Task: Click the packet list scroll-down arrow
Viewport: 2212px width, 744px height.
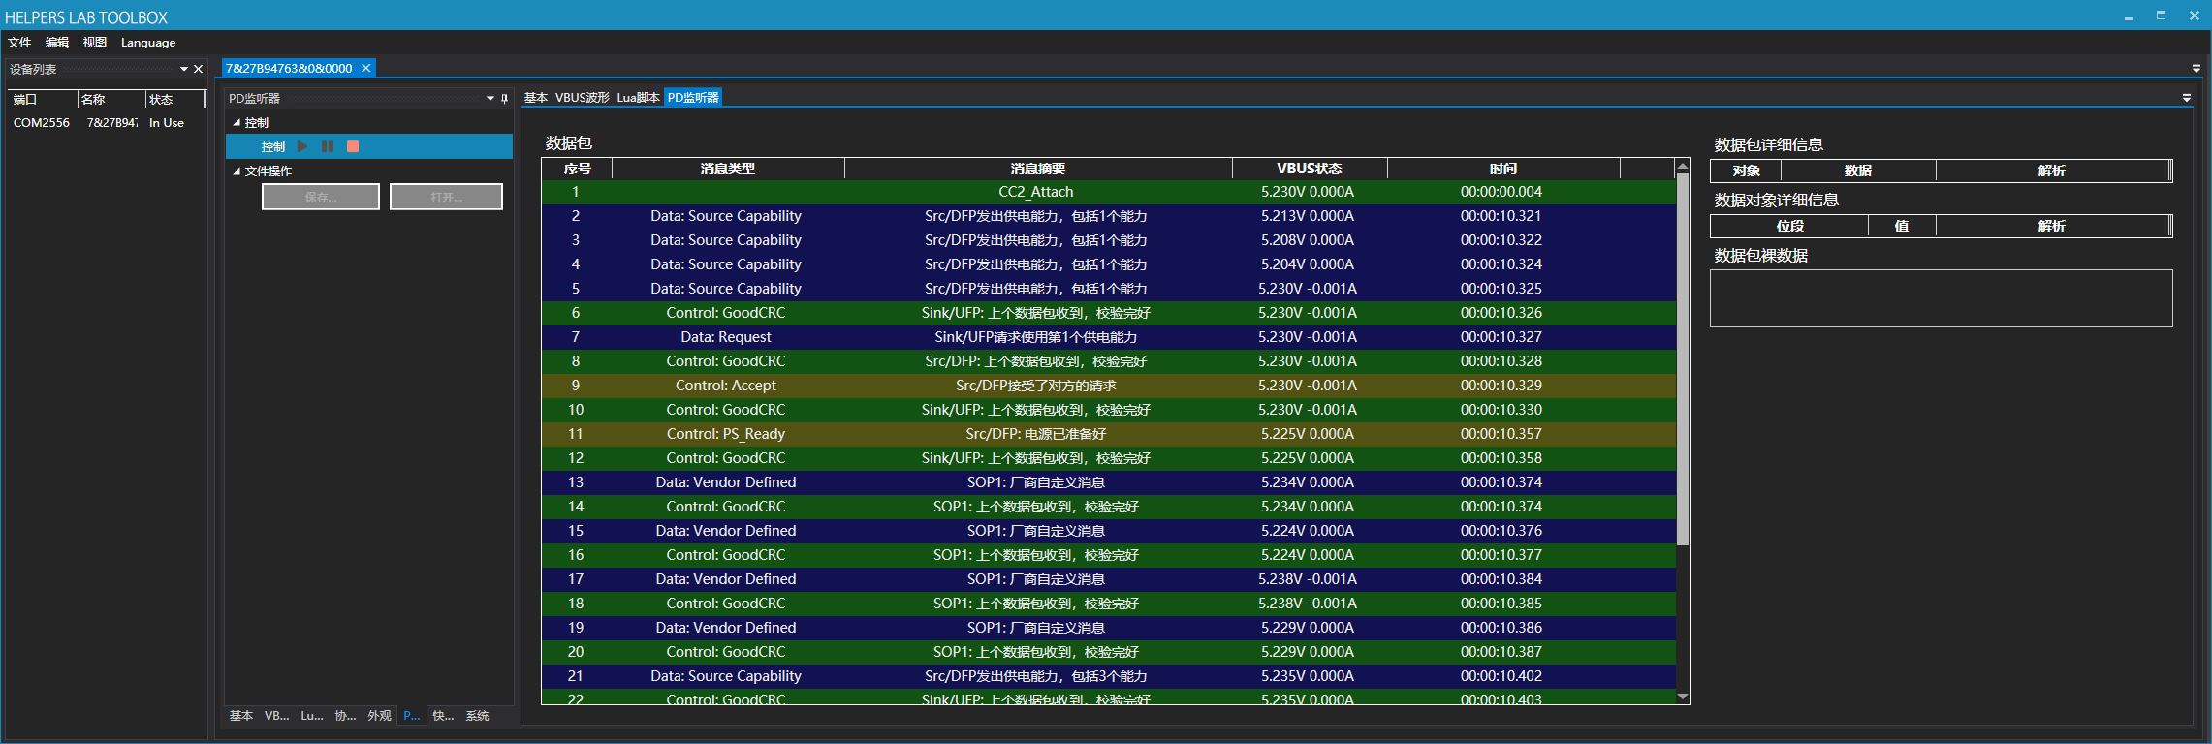Action: pos(1683,697)
